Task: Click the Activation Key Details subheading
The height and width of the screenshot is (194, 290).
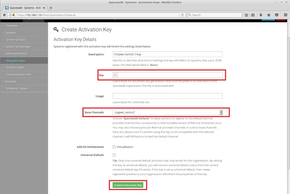Action: (x=75, y=39)
